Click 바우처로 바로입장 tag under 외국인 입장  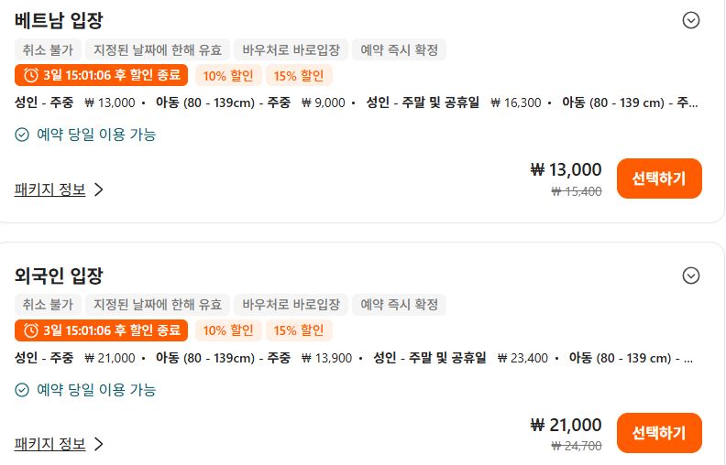tap(291, 304)
